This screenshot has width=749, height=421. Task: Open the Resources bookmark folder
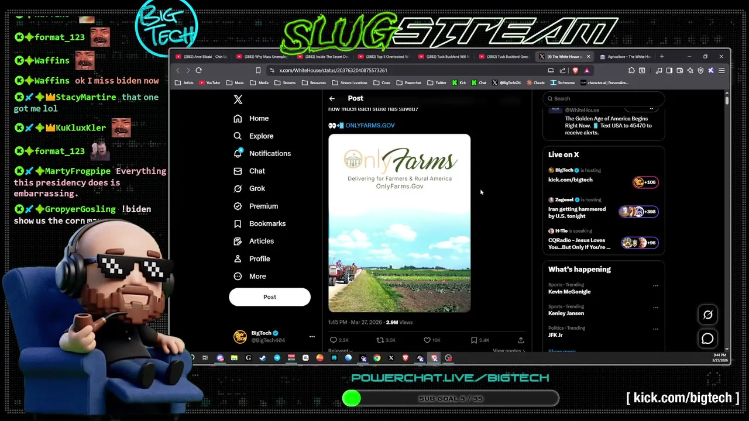point(314,83)
